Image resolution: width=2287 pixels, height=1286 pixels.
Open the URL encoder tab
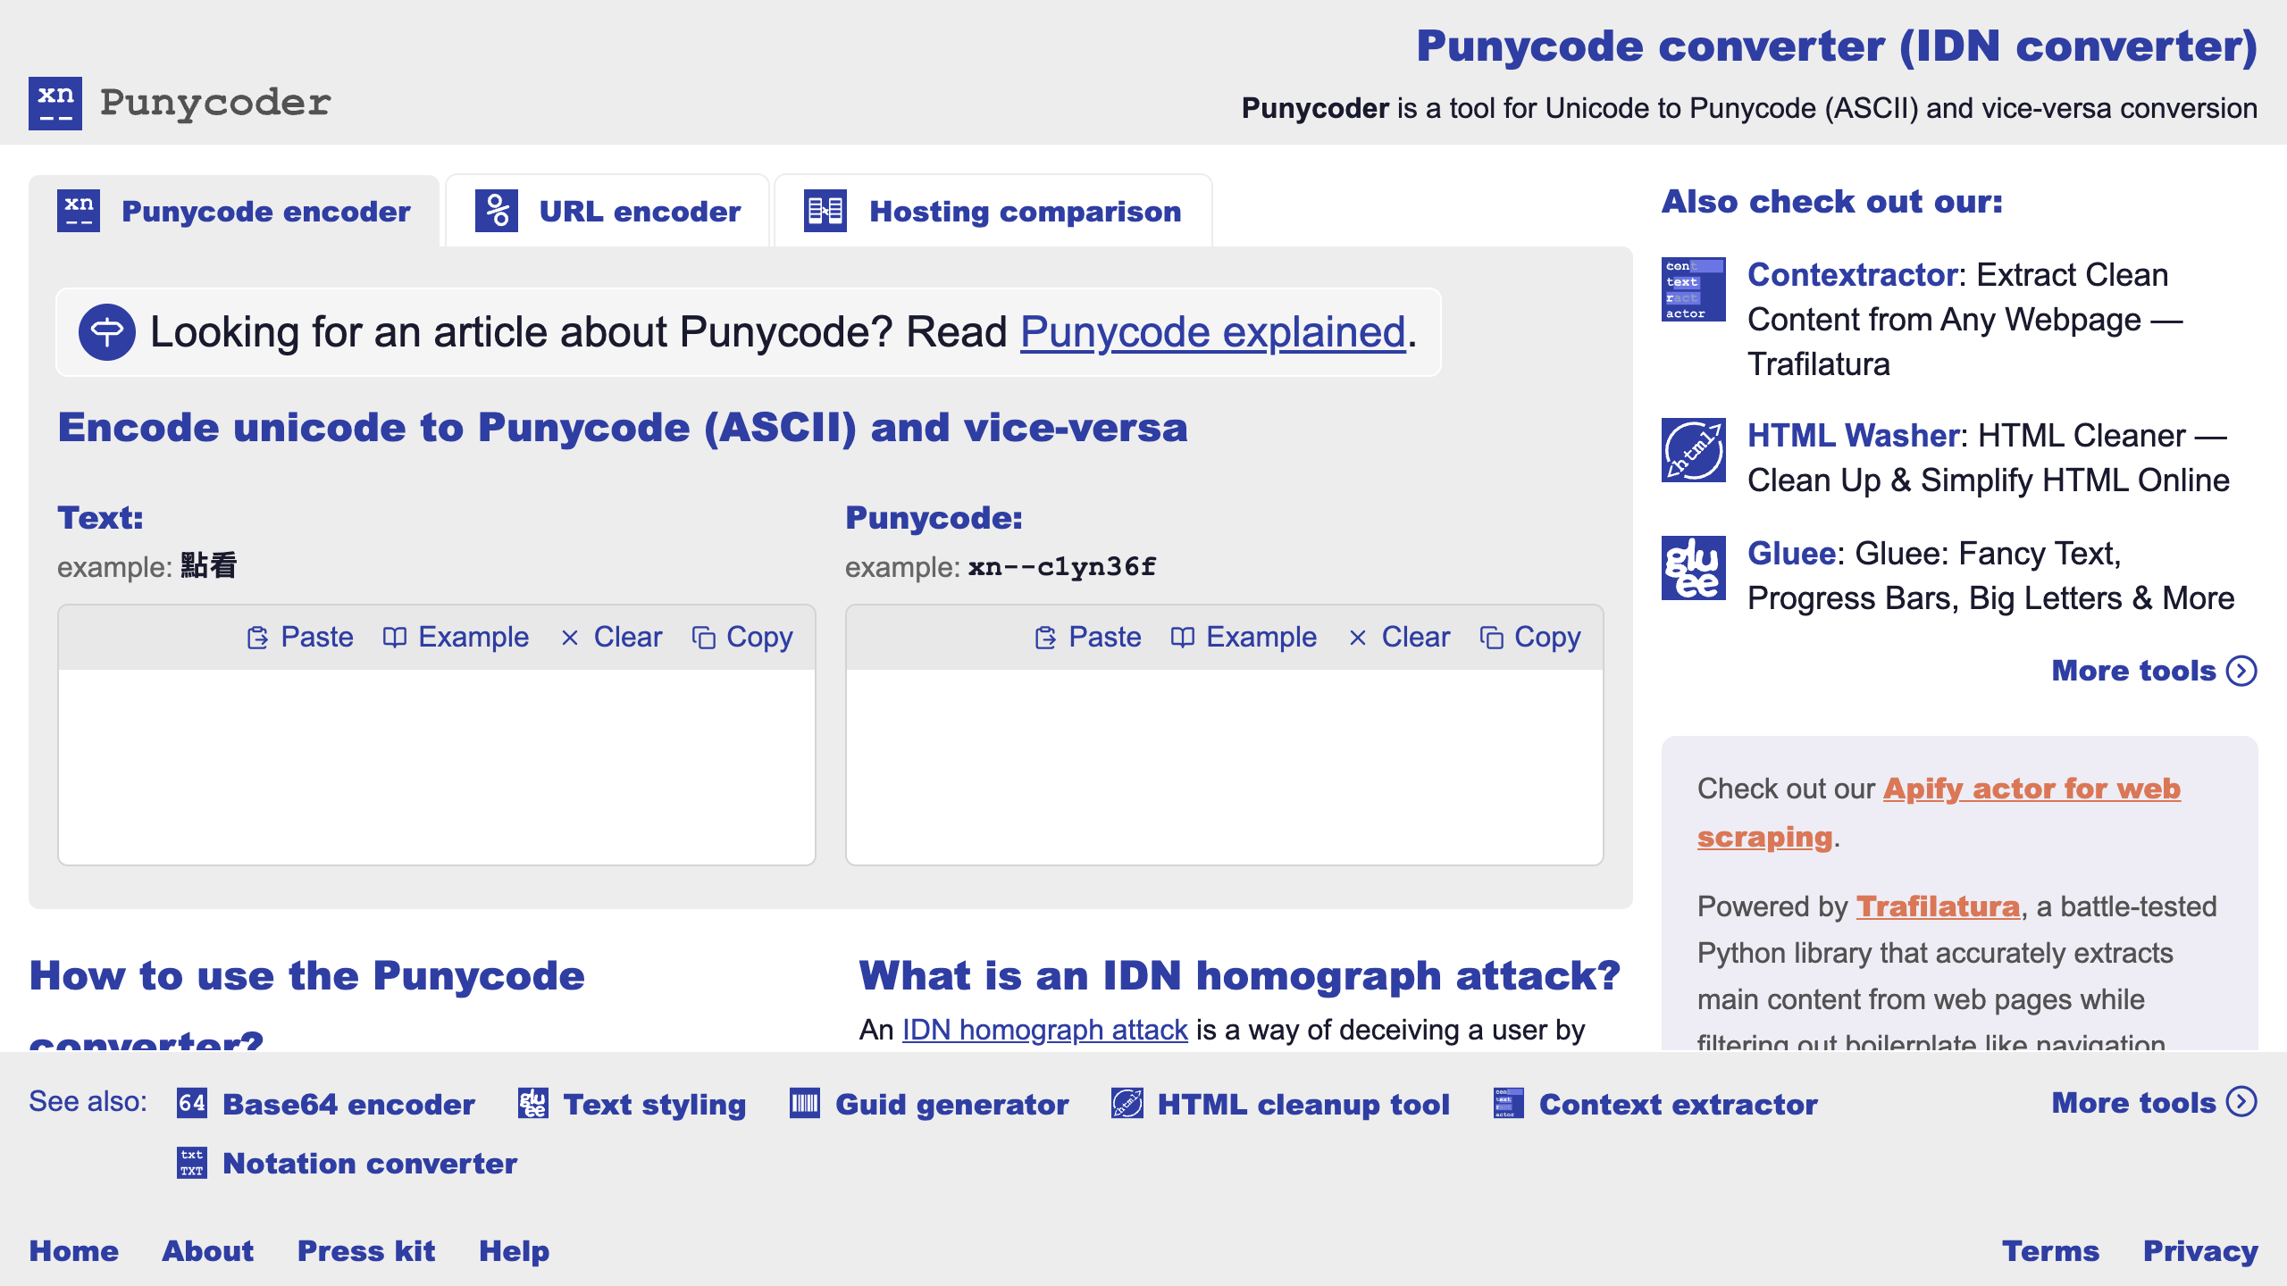click(x=607, y=212)
